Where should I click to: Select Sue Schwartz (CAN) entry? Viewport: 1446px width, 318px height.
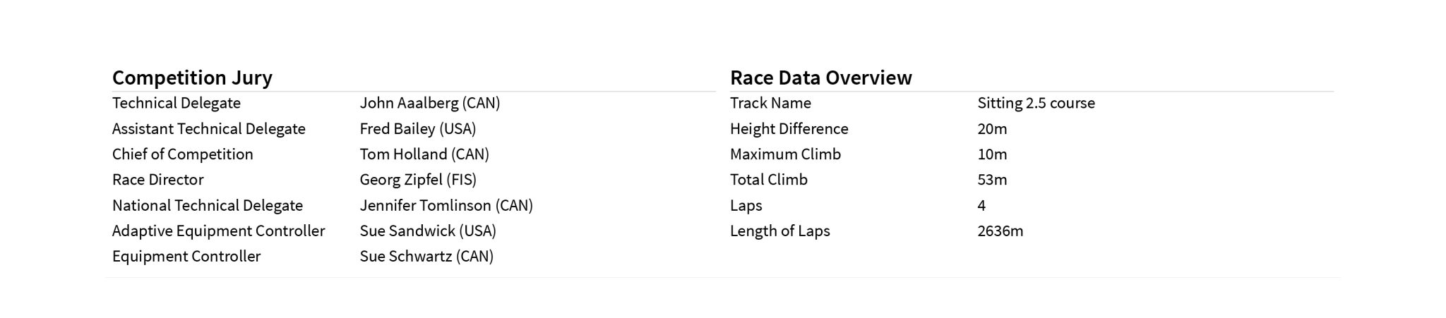point(426,257)
